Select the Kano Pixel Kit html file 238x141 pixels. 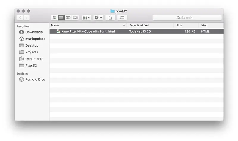click(x=137, y=31)
